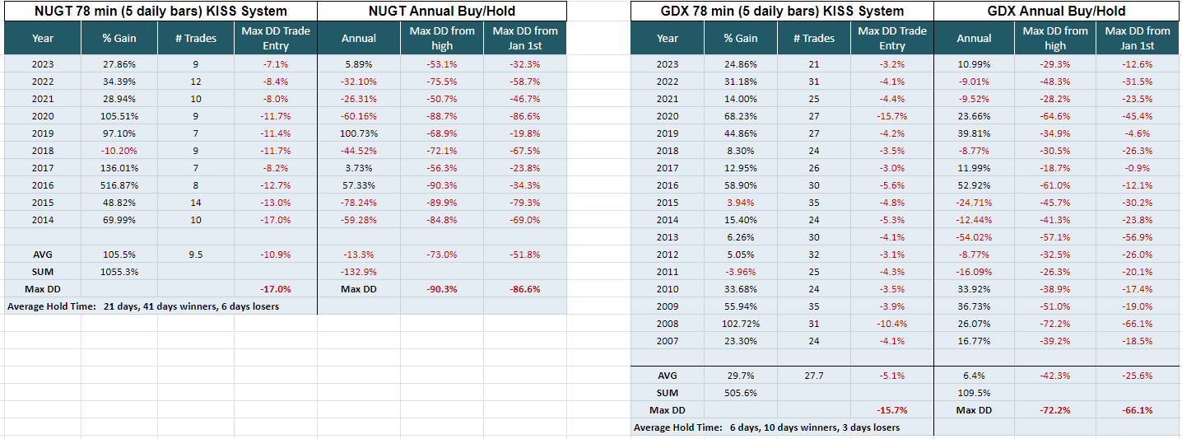Click the -5.1% GDX average trade entry drawdown
This screenshot has height=439, width=1182.
point(892,376)
